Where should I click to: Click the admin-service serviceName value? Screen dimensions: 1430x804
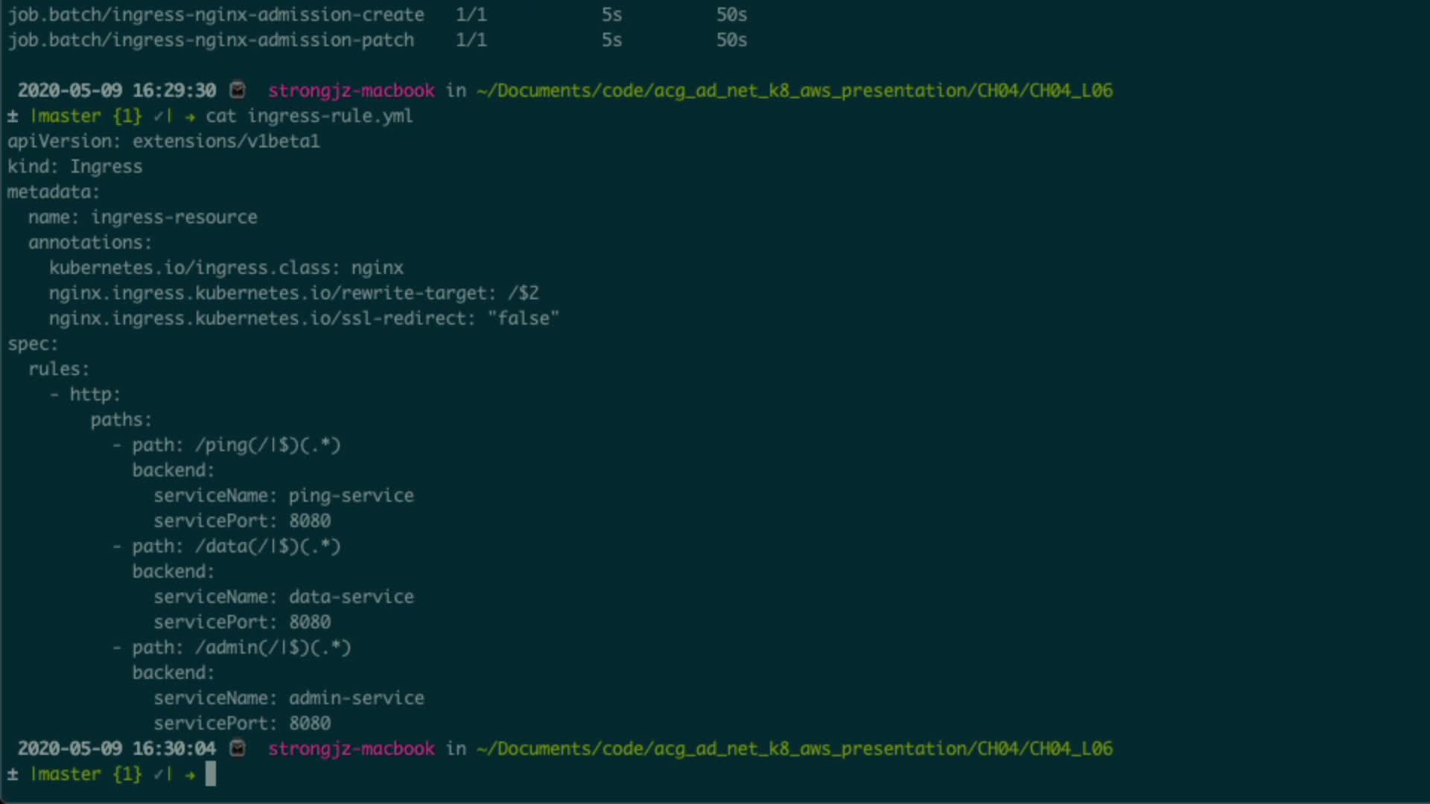coord(356,698)
